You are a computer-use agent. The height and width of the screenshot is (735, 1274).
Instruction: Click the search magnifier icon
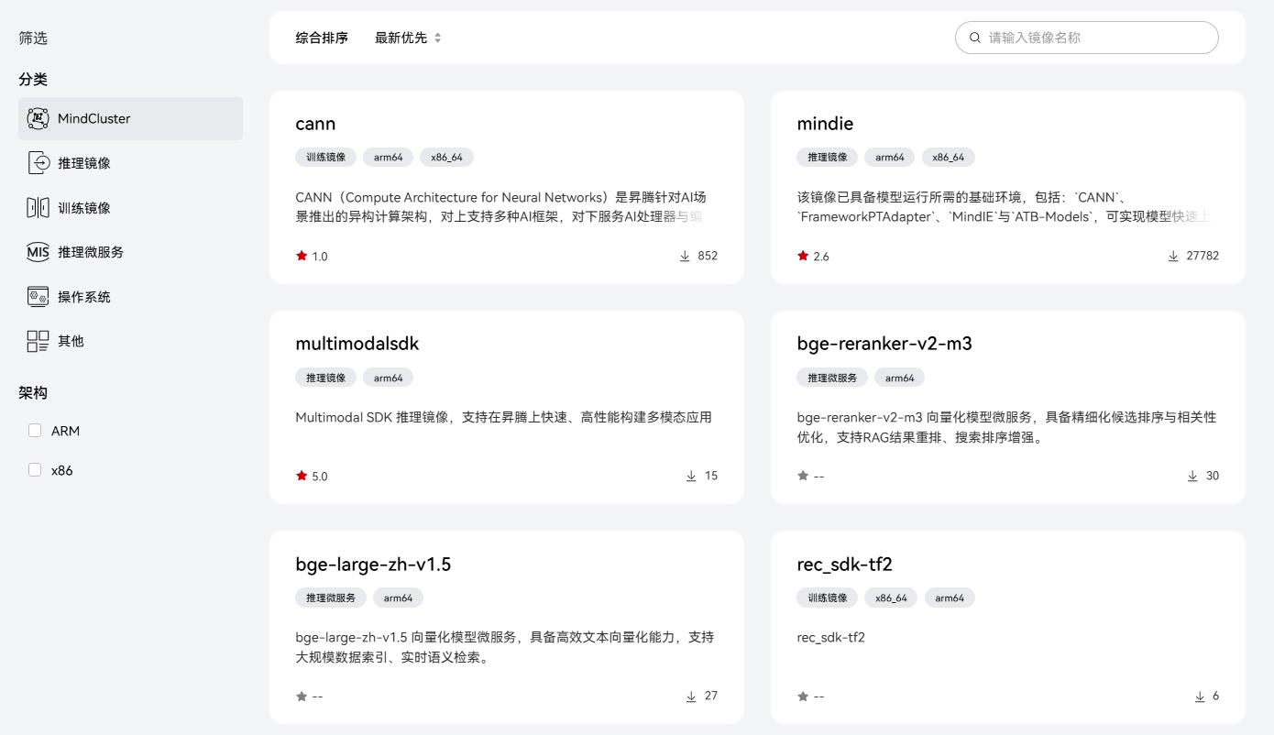[x=975, y=38]
